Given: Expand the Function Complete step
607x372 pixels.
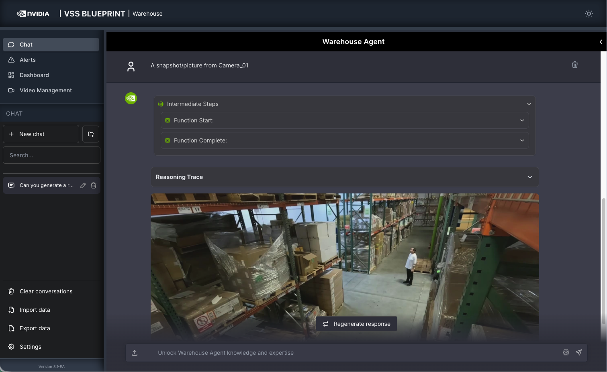Looking at the screenshot, I should [x=522, y=140].
